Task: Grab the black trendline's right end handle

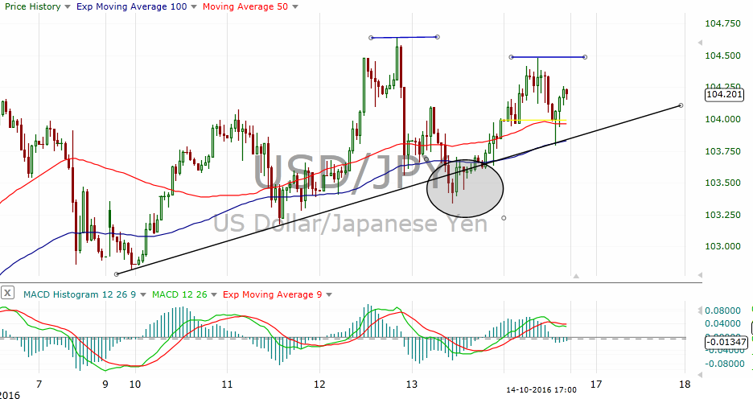Action: tap(681, 105)
